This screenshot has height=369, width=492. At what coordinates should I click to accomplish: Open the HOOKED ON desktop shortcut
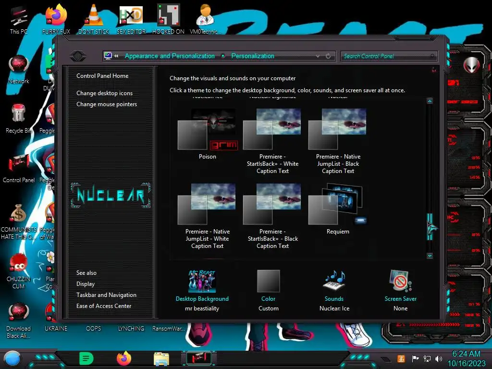(168, 19)
